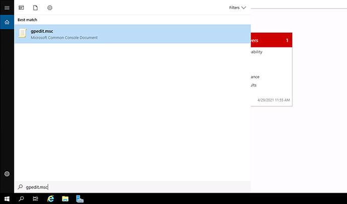Open Task View from taskbar
The height and width of the screenshot is (204, 347).
click(35, 198)
